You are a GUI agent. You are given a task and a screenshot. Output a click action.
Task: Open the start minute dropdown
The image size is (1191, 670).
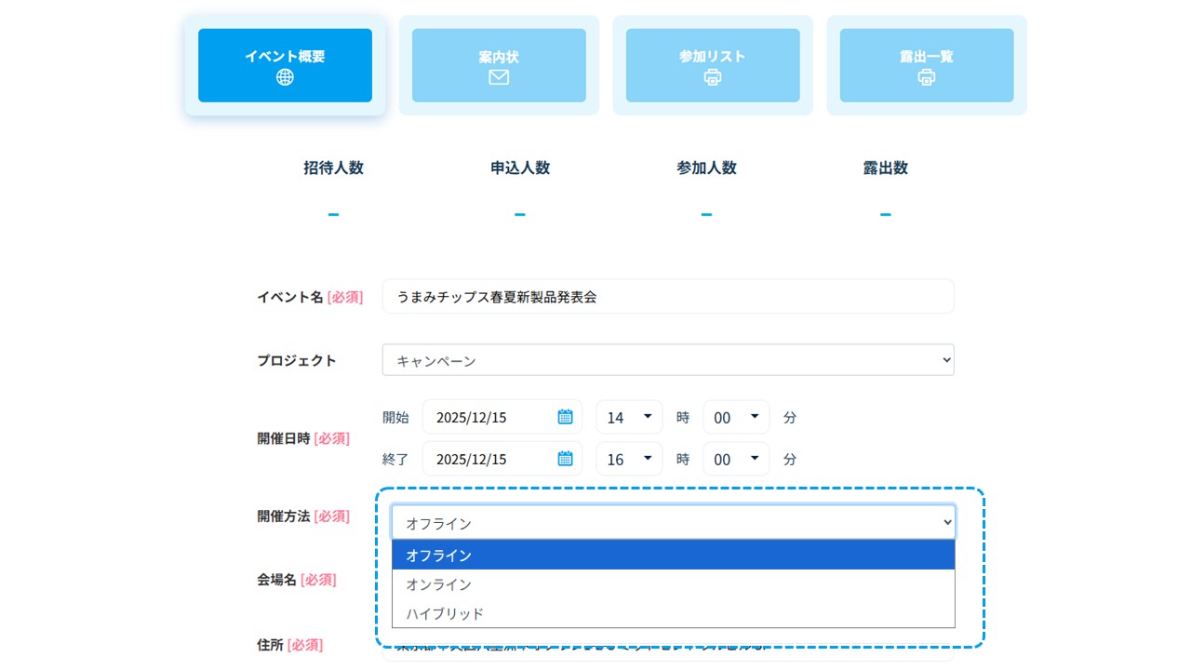tap(736, 417)
